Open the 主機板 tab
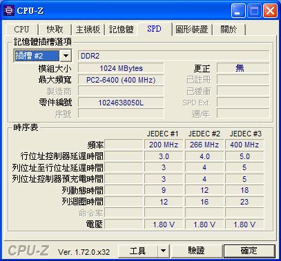Viewport: 281px width, 261px height. pos(88,30)
